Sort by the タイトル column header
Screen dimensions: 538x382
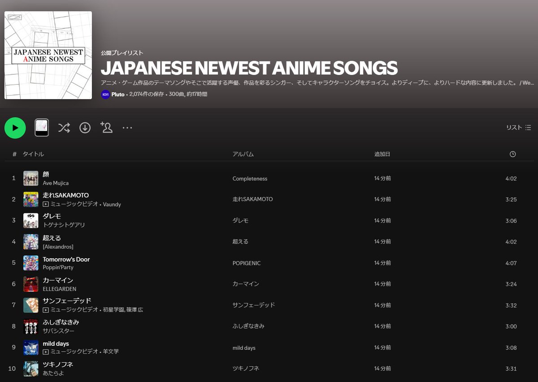(x=33, y=154)
